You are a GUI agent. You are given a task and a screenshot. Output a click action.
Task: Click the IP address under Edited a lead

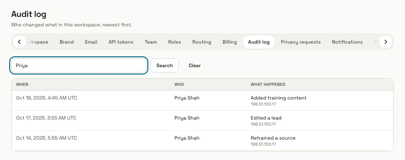[x=263, y=124]
